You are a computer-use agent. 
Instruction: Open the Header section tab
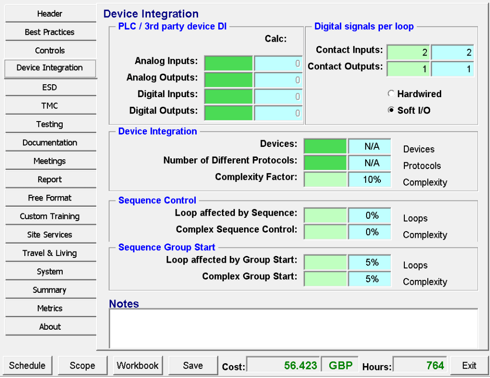pos(50,14)
